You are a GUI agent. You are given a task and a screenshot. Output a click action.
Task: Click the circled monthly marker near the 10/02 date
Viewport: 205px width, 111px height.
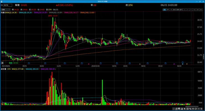click(45, 63)
